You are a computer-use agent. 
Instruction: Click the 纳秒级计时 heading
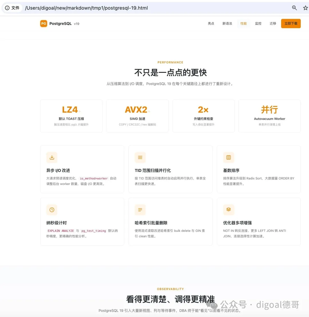coord(56,223)
